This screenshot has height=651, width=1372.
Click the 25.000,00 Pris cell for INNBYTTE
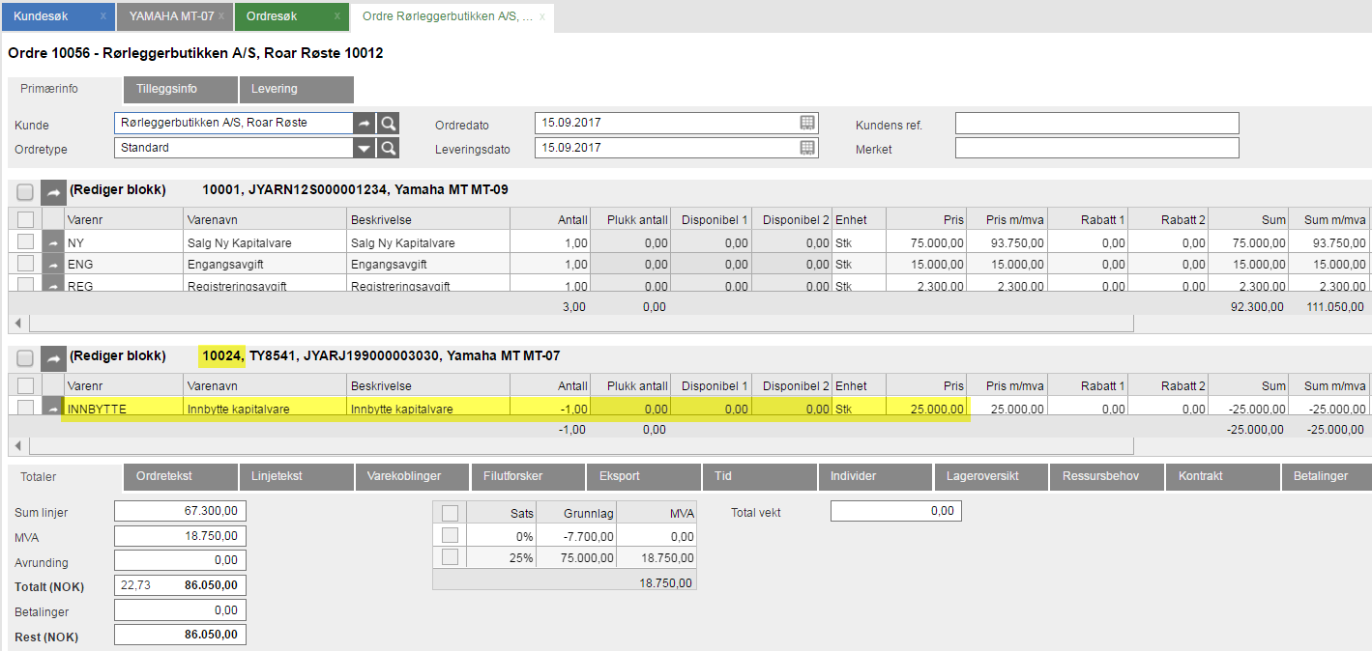coord(926,409)
